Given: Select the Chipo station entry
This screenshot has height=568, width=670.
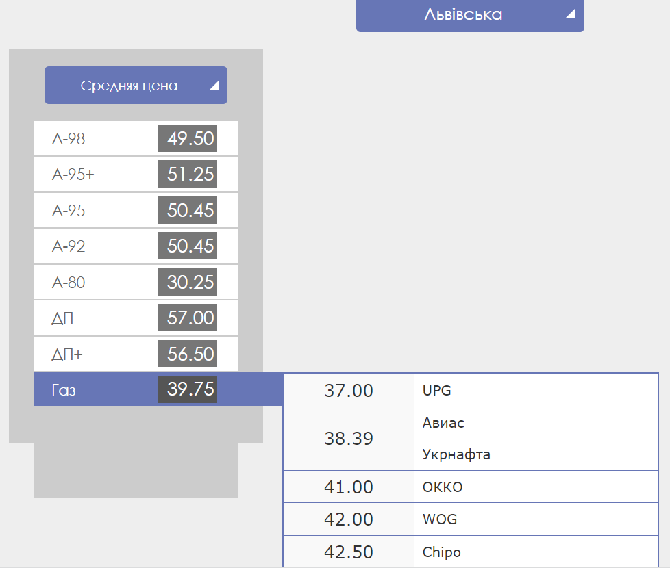Looking at the screenshot, I should [x=442, y=552].
